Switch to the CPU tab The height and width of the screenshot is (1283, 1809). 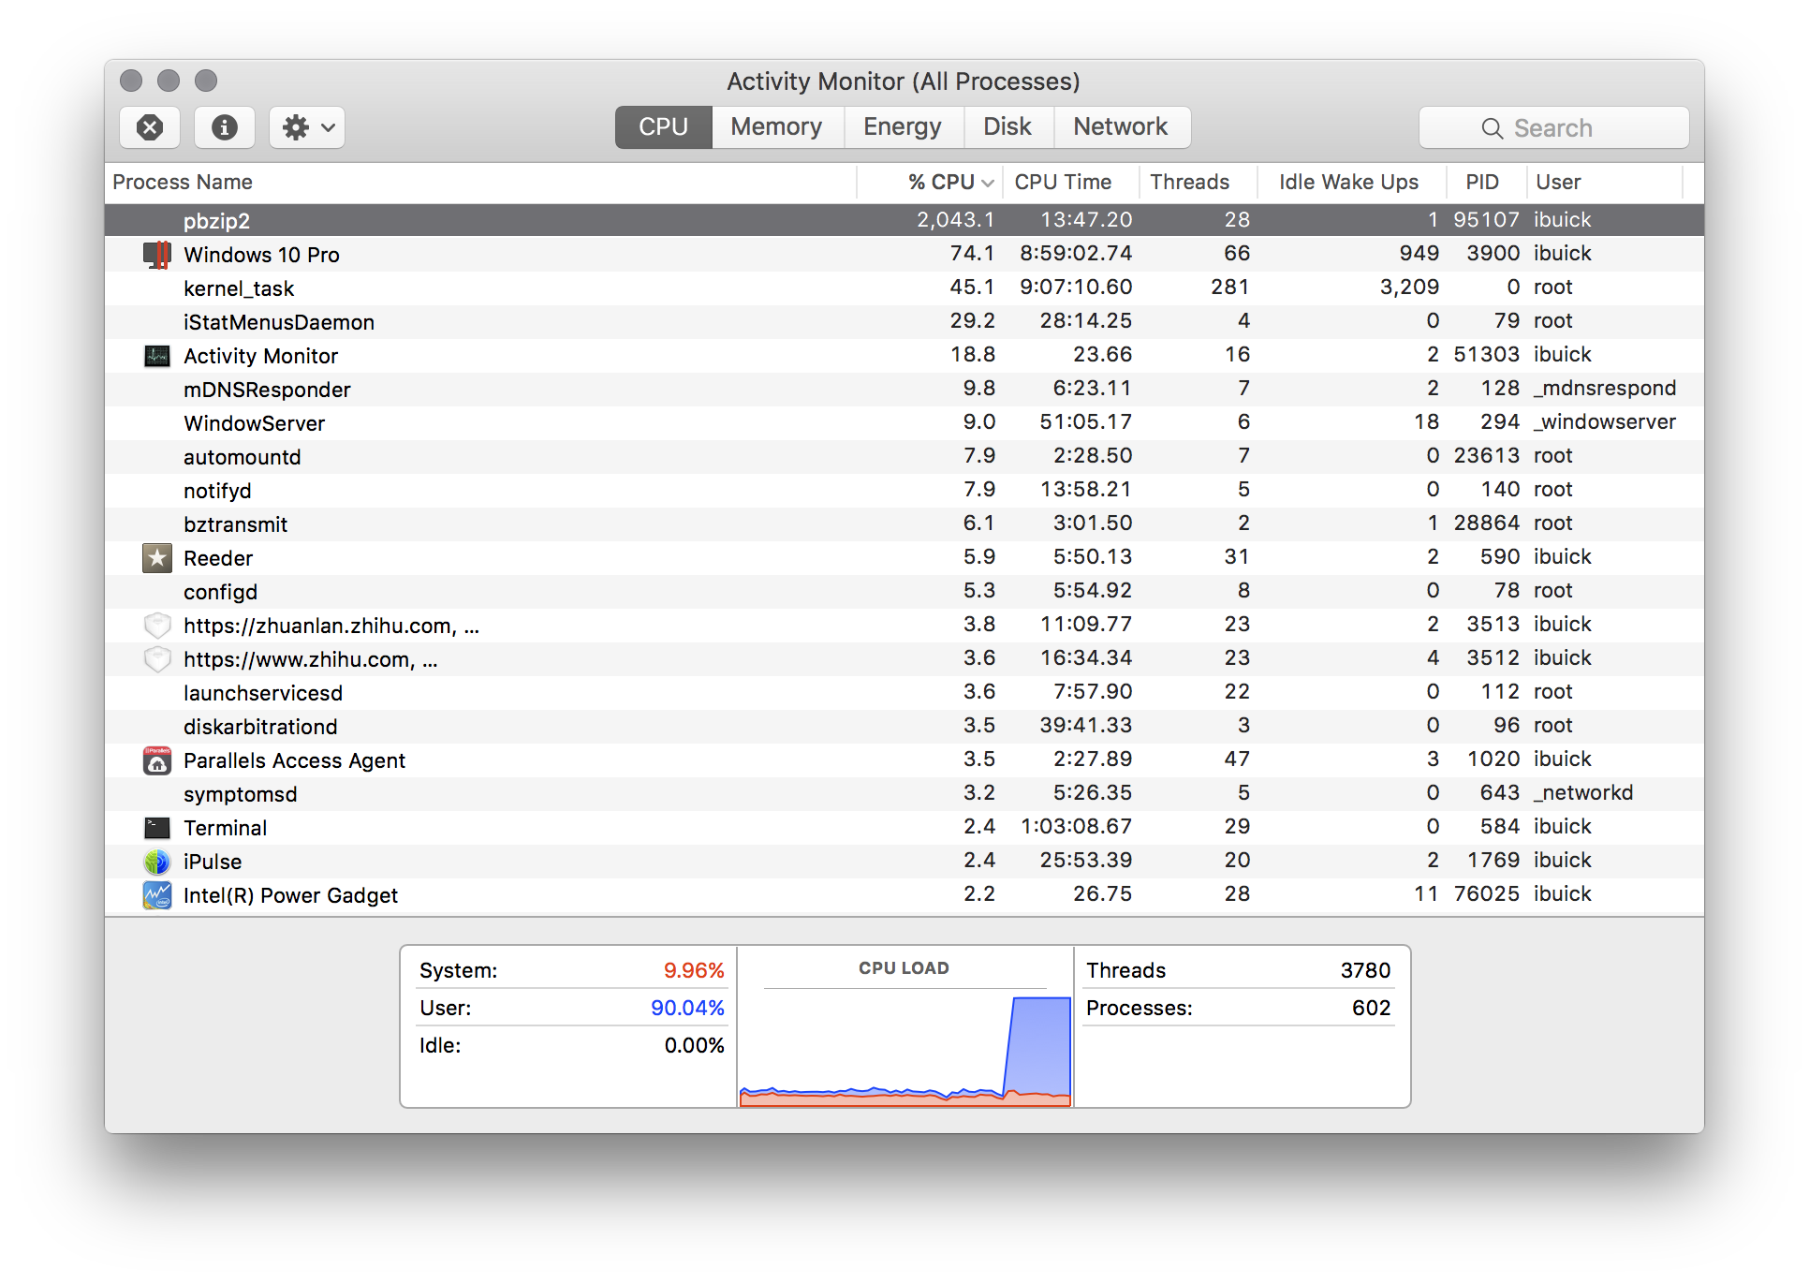tap(664, 127)
